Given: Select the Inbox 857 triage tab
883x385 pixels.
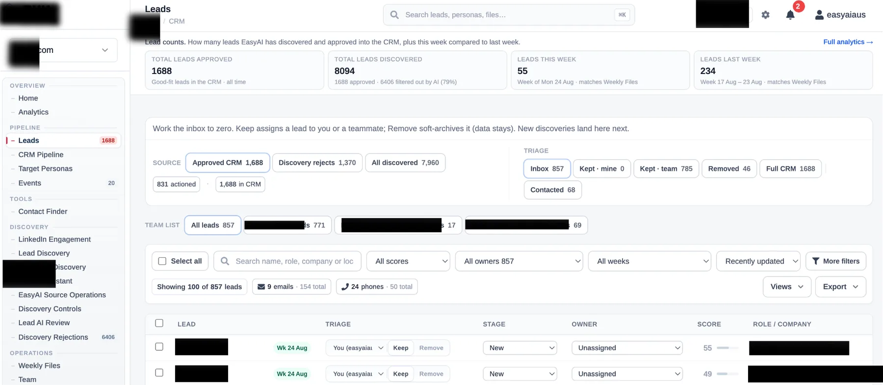Looking at the screenshot, I should tap(547, 168).
